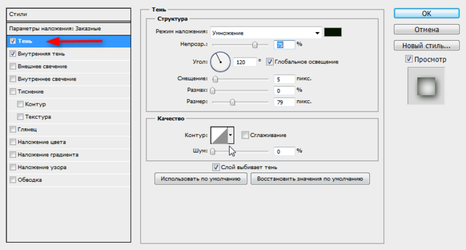Viewport: 466px width, 250px height.
Task: Click Использовать по умолчанию button
Action: coord(200,179)
